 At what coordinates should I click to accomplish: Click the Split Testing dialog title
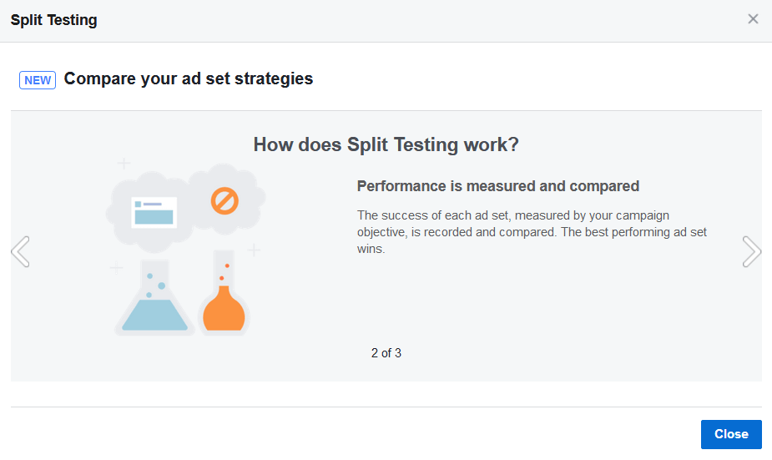pos(54,20)
